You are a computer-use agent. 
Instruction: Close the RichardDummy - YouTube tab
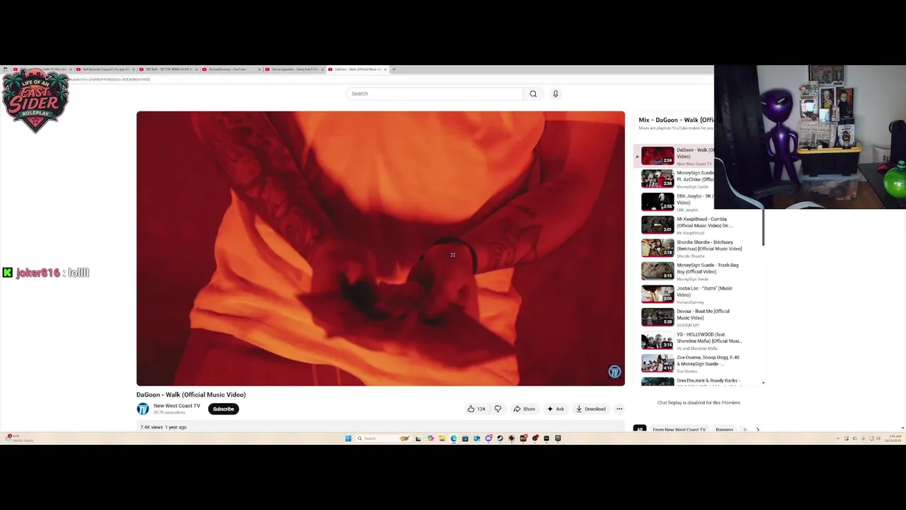[x=259, y=69]
